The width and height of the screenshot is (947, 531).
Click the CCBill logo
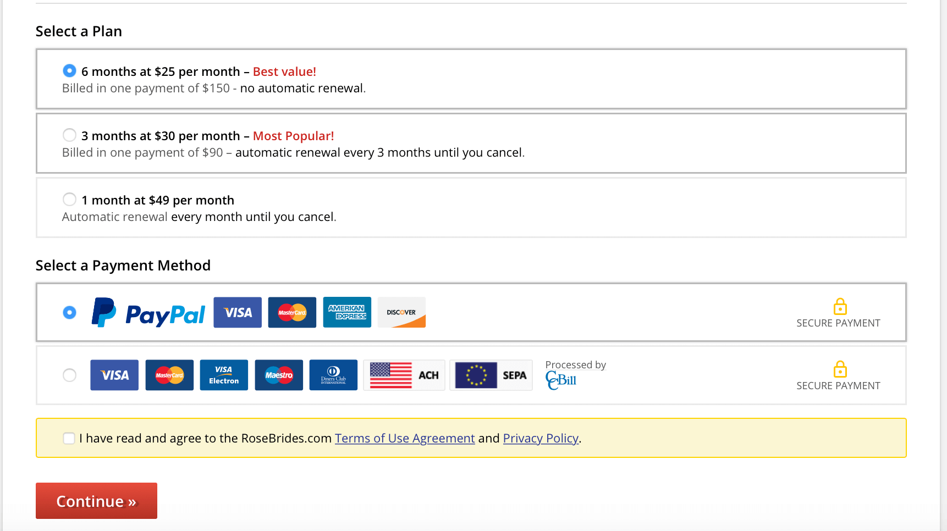pos(561,380)
